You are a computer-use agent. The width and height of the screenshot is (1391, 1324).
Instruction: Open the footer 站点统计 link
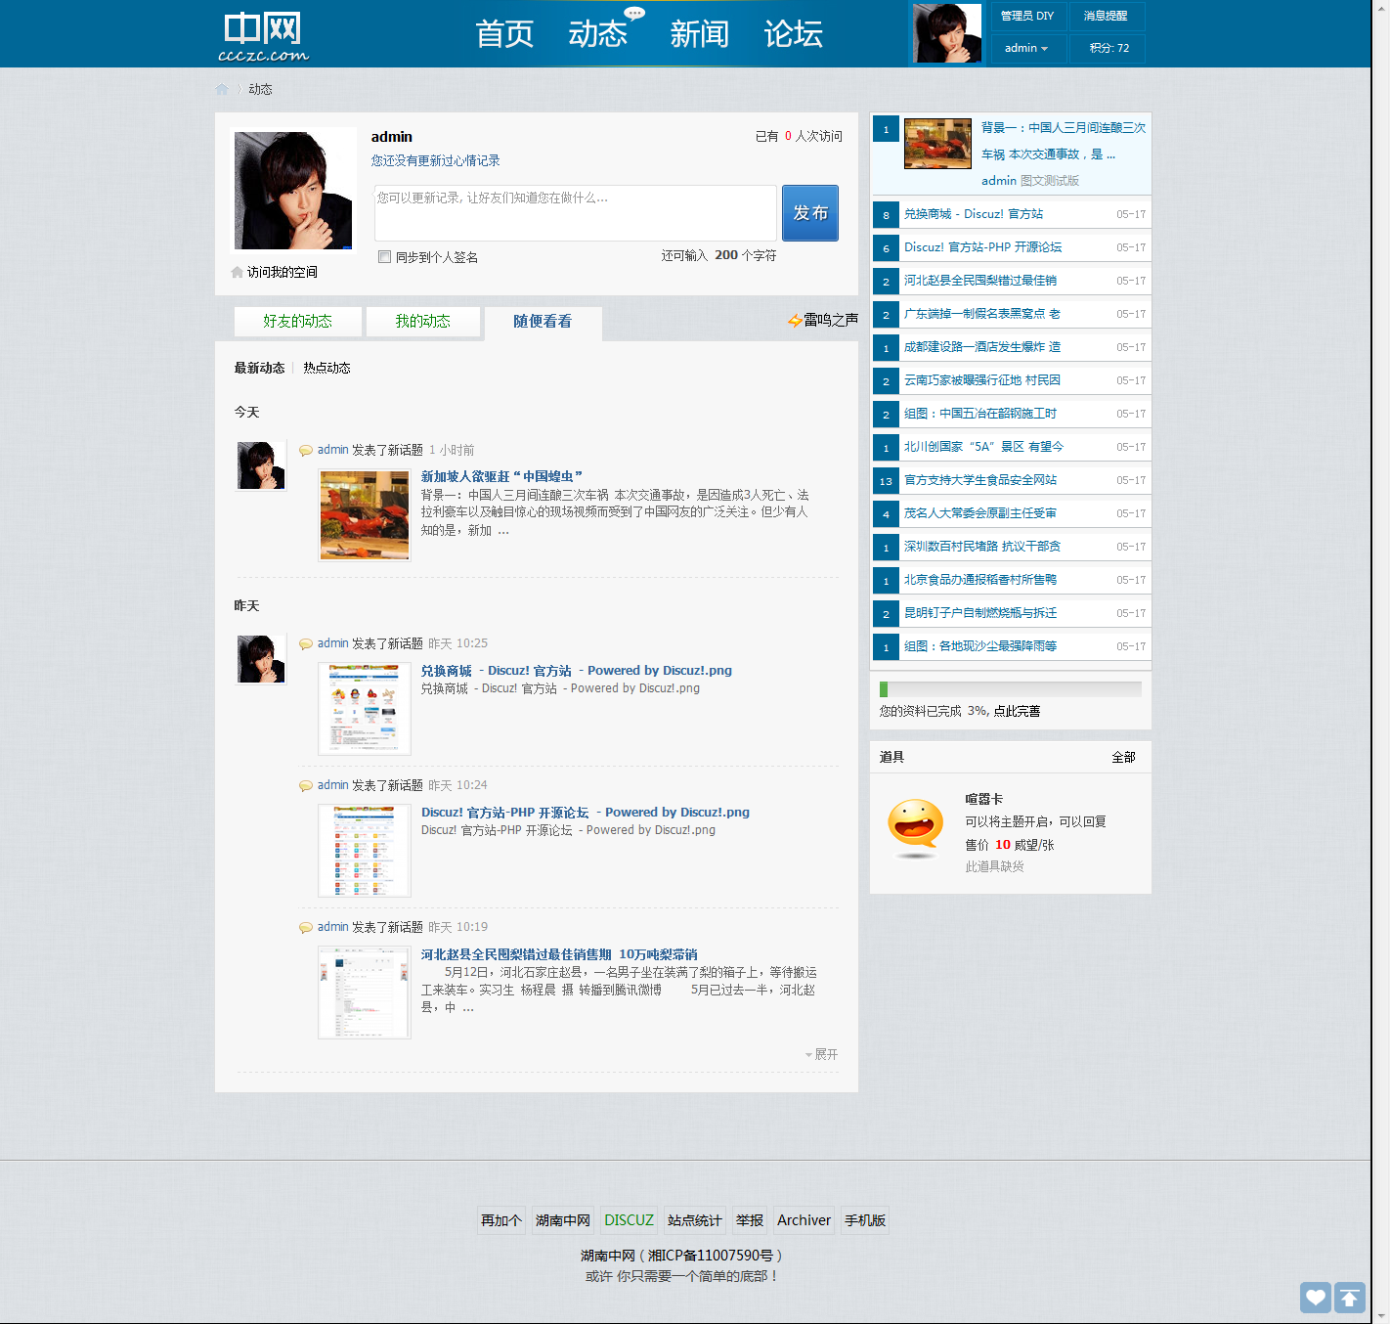click(695, 1220)
